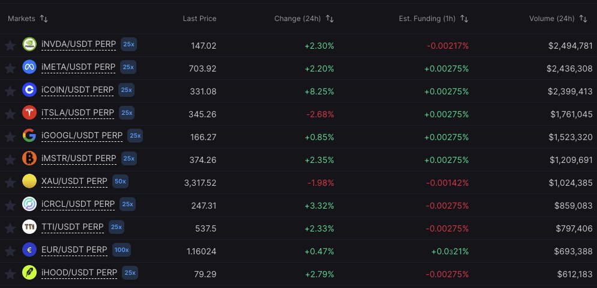Click the Google logo icon

(29, 136)
